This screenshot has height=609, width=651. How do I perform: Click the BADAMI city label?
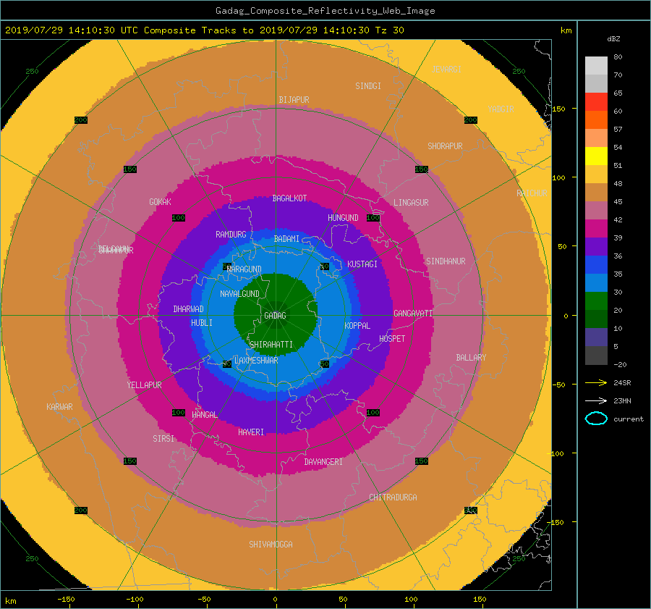click(x=286, y=239)
